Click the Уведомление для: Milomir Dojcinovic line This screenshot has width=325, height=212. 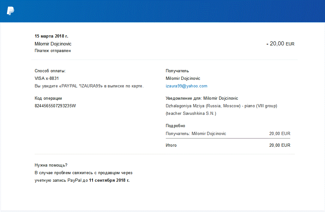tap(202, 98)
